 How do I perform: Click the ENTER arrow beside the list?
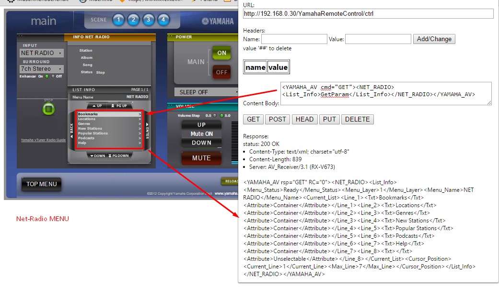147,131
